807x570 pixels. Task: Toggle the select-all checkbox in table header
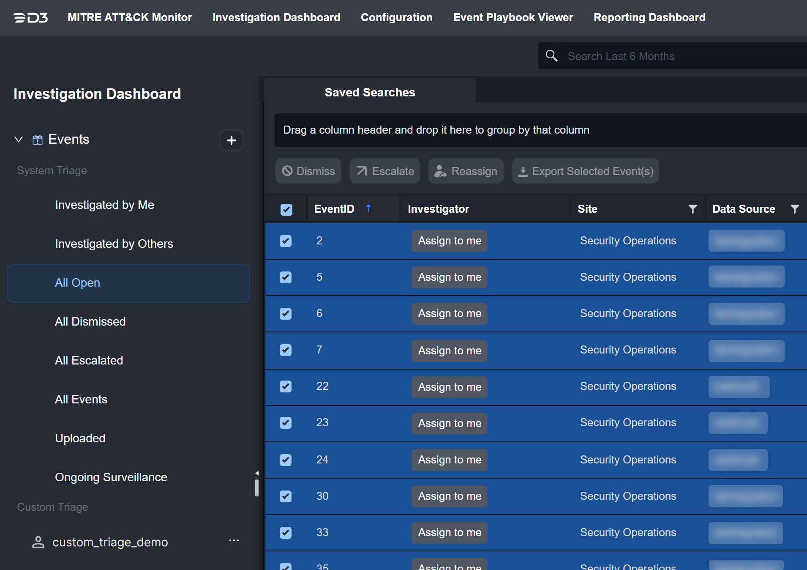pos(286,209)
